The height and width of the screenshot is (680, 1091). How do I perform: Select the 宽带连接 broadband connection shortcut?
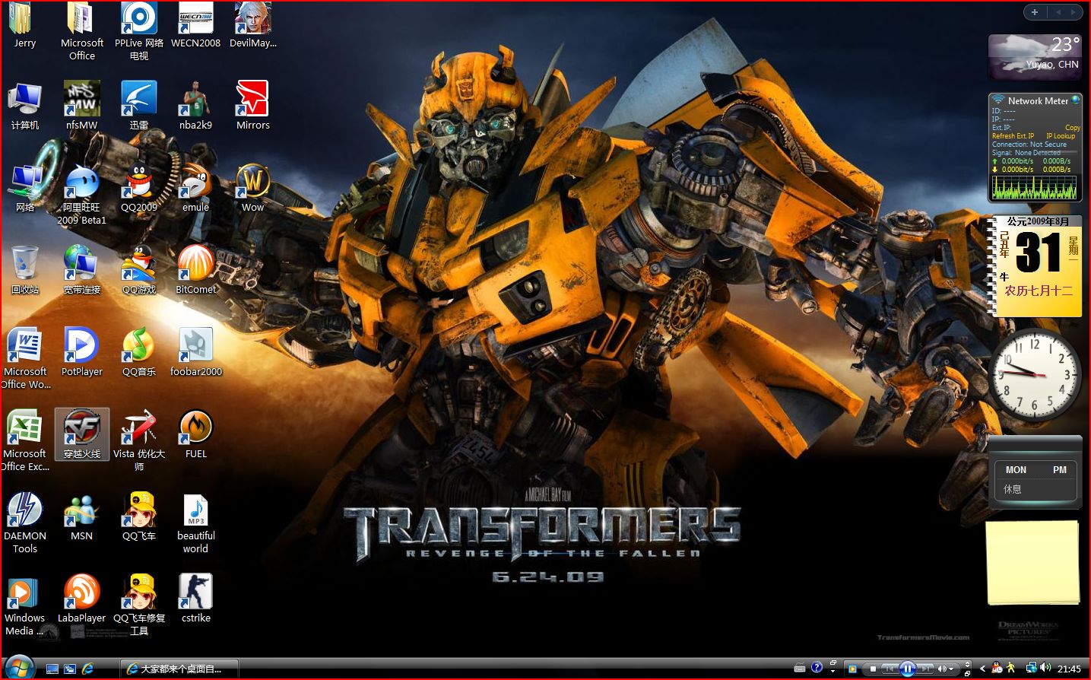81,270
